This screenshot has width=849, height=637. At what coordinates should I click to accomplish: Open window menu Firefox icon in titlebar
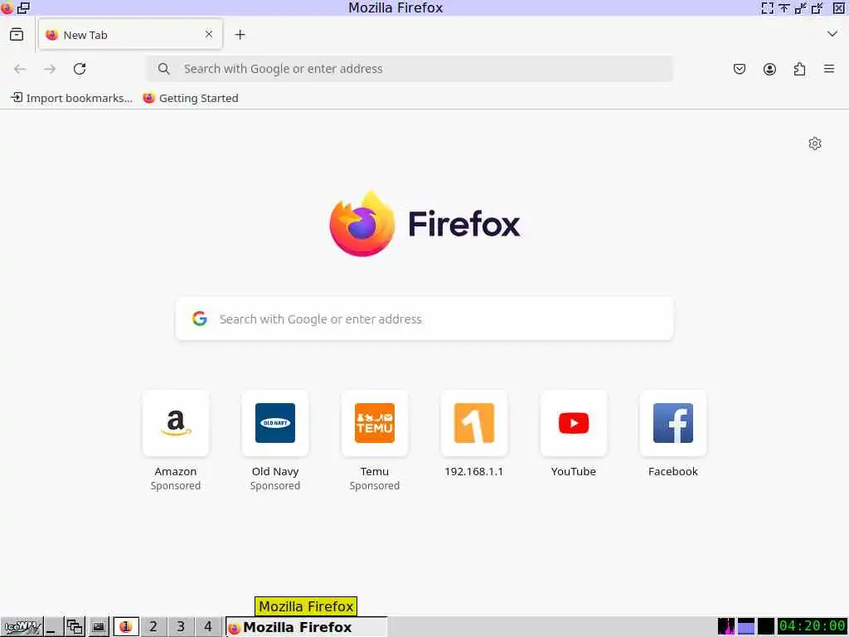click(x=7, y=7)
